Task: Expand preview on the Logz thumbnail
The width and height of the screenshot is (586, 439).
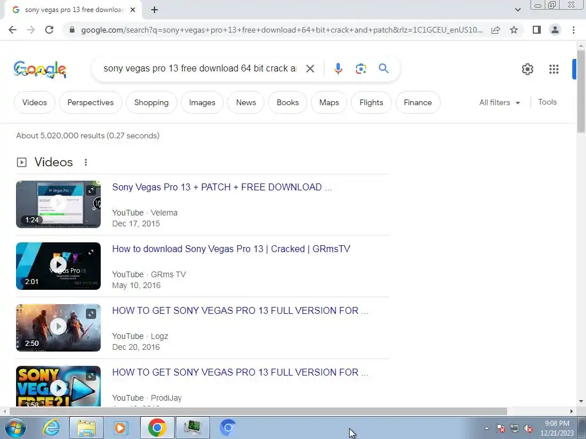Action: [x=91, y=314]
